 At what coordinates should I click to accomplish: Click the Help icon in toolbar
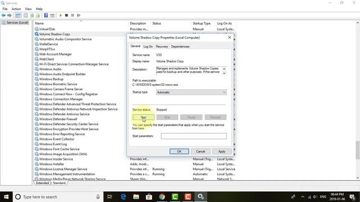tap(46, 15)
